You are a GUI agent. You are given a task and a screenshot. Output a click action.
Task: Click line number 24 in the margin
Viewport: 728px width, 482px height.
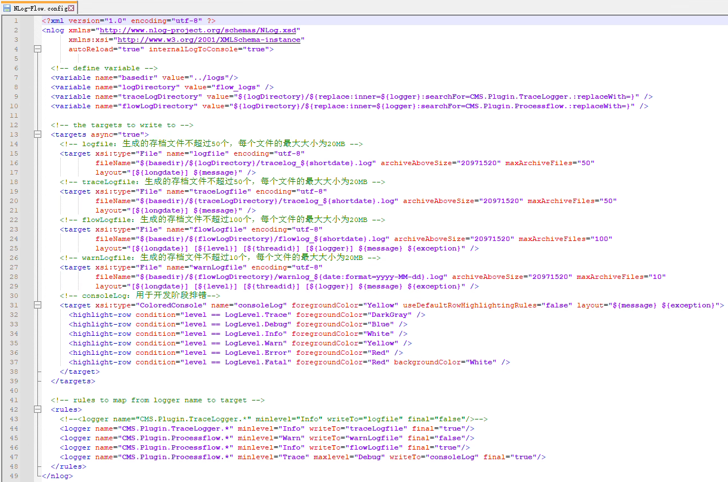click(x=14, y=239)
